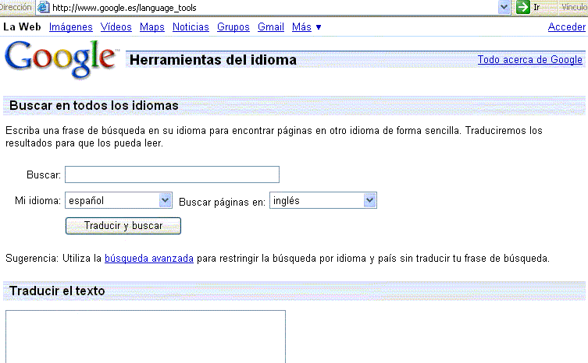This screenshot has width=588, height=363.
Task: Click the Buscar text field
Action: pos(172,174)
